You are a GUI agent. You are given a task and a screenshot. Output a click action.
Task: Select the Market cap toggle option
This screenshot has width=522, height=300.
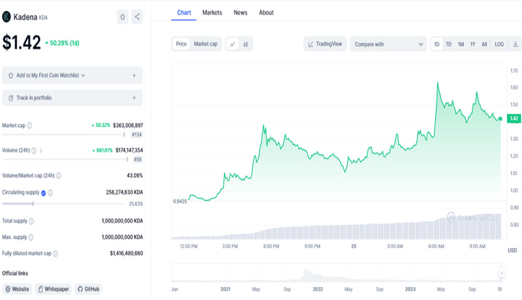point(206,44)
